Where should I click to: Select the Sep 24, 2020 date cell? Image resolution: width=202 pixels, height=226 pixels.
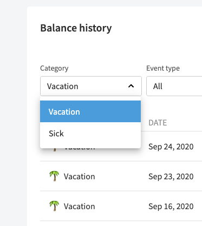click(171, 147)
